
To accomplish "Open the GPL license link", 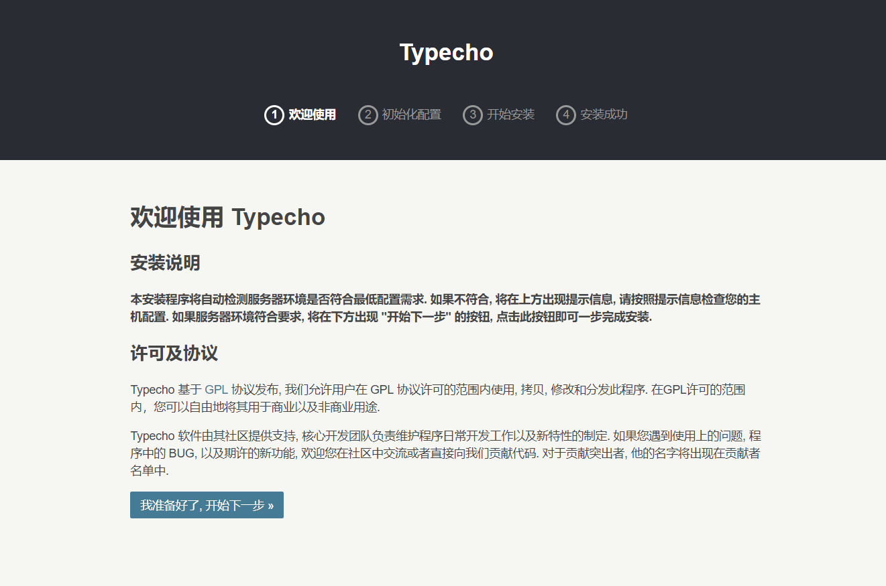I will coord(216,389).
